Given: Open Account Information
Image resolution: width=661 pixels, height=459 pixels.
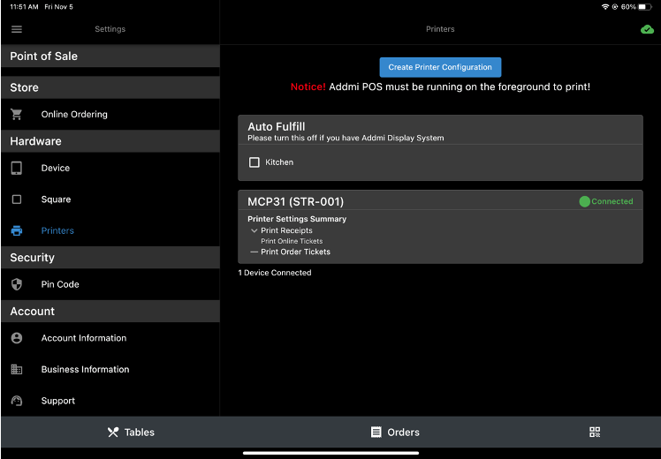Looking at the screenshot, I should (x=110, y=338).
